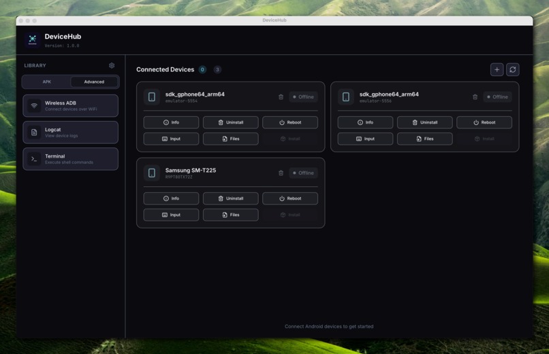This screenshot has width=549, height=354.
Task: Open Wireless ADB connection option
Action: [70, 106]
